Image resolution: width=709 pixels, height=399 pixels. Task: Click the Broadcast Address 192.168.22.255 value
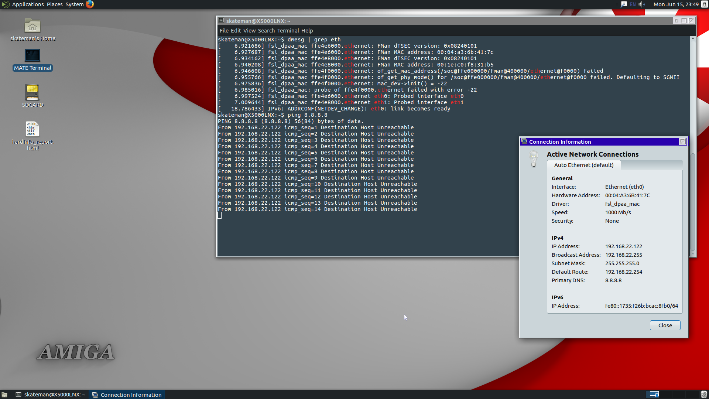623,255
